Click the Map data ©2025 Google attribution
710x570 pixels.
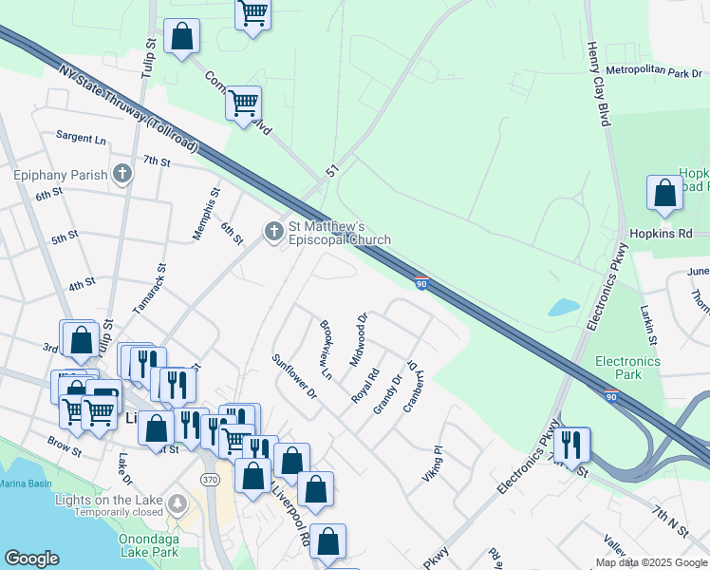coord(651,562)
